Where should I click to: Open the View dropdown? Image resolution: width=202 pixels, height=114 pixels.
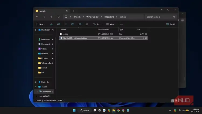[x=111, y=24]
